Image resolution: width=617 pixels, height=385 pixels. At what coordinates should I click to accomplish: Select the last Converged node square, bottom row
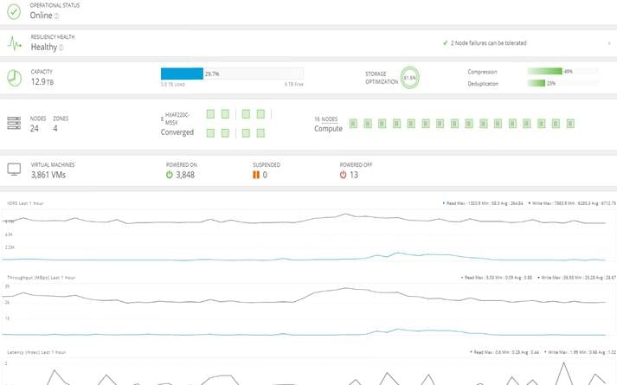click(260, 133)
